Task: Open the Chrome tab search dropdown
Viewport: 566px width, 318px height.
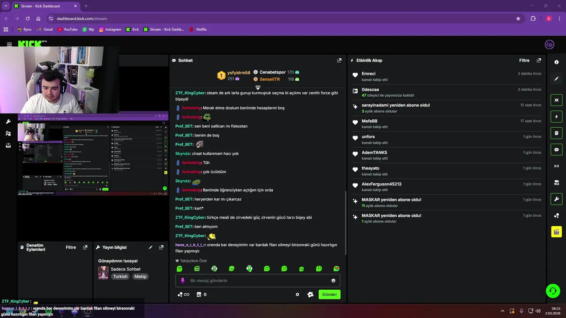Action: click(6, 6)
